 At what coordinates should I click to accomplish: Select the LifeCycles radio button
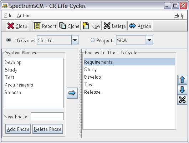click(x=9, y=40)
